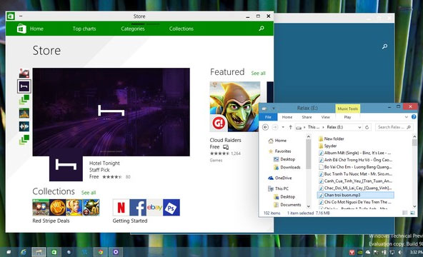The image size is (423, 257).
Task: Click the Explorer Back arrow button
Action: pos(266,127)
